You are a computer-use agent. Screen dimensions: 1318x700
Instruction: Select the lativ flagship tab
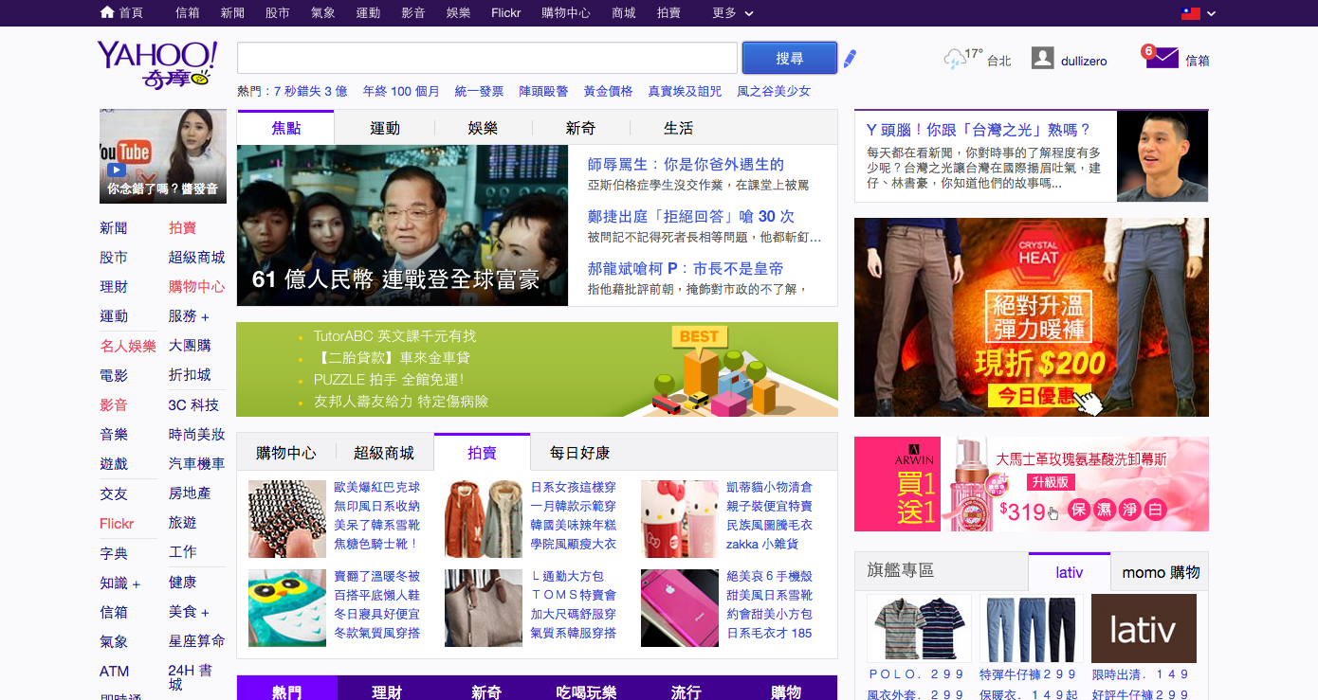coord(1070,572)
